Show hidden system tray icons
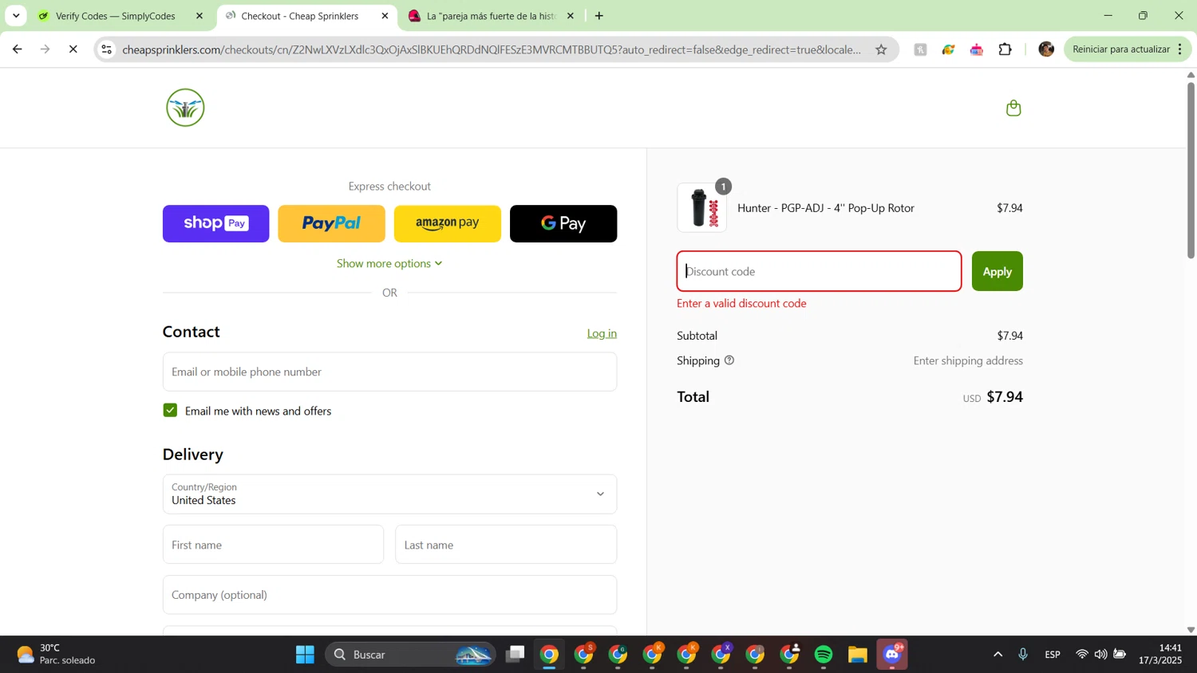1197x673 pixels. [x=997, y=655]
